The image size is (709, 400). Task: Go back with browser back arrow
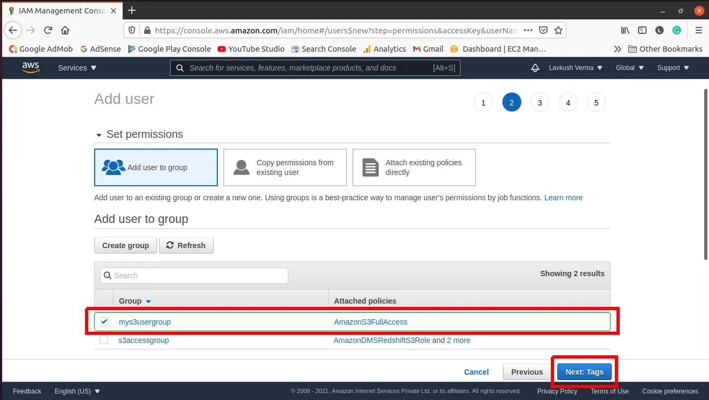point(13,30)
